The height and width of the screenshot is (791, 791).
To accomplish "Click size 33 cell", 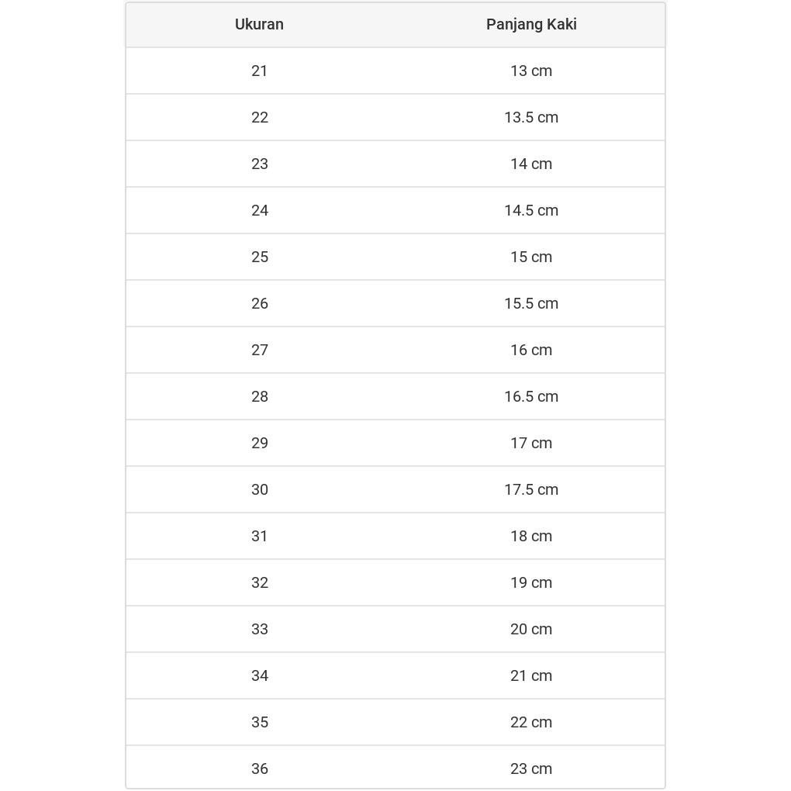I will tap(259, 629).
